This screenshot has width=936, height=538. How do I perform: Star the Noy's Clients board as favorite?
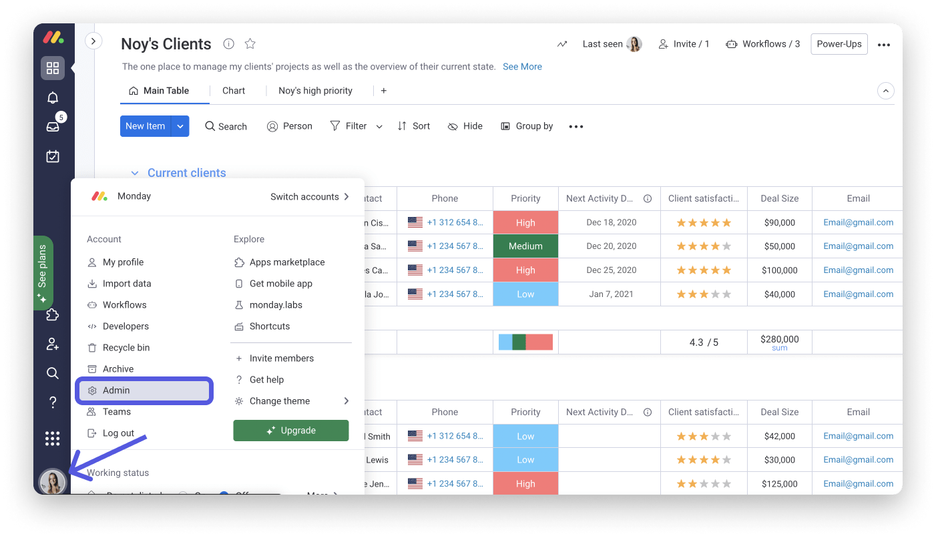click(x=250, y=43)
